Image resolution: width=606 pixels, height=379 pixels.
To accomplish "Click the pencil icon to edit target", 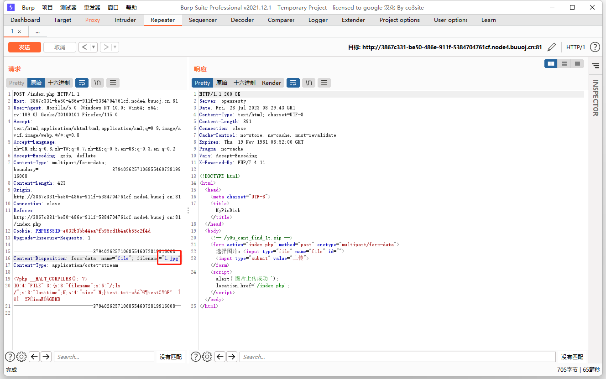I will 552,47.
